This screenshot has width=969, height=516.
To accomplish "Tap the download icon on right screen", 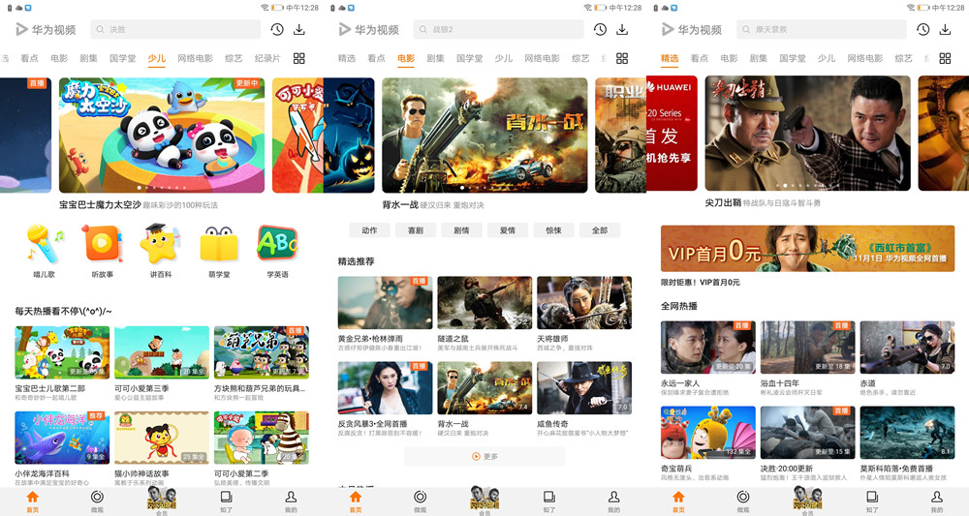I will (945, 29).
